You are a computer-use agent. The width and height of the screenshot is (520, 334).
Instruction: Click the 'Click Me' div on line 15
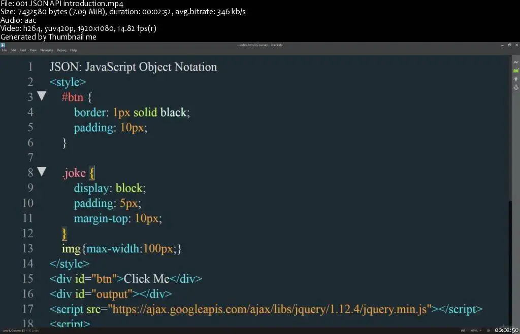[x=126, y=279]
